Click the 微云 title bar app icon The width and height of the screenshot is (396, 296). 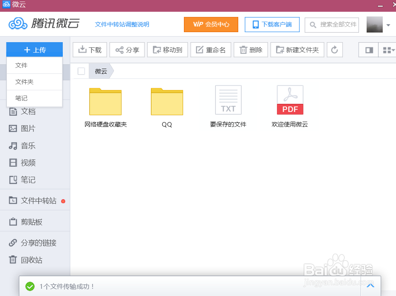[6, 4]
